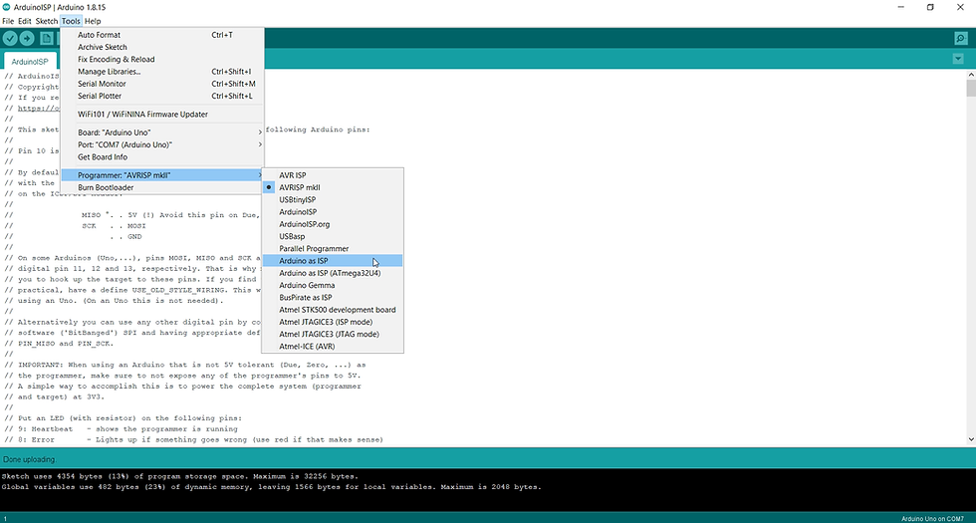Image resolution: width=976 pixels, height=523 pixels.
Task: Maximize or restore the Arduino window
Action: pos(930,8)
